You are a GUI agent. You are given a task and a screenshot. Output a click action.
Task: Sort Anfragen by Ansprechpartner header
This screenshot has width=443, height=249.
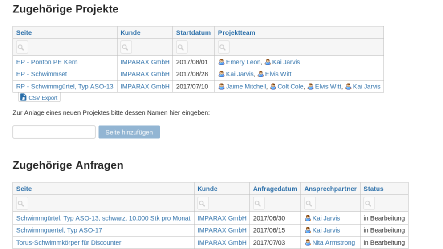click(330, 189)
